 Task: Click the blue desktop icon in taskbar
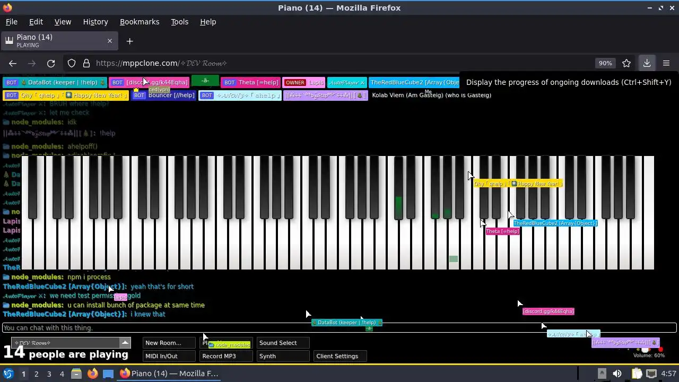click(x=108, y=374)
